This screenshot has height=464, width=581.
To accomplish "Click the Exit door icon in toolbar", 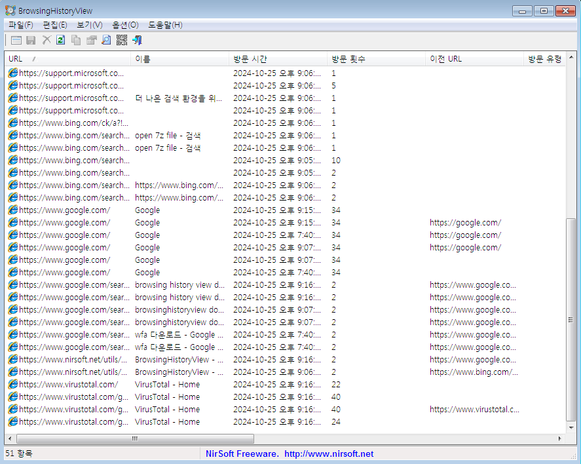I will 137,40.
